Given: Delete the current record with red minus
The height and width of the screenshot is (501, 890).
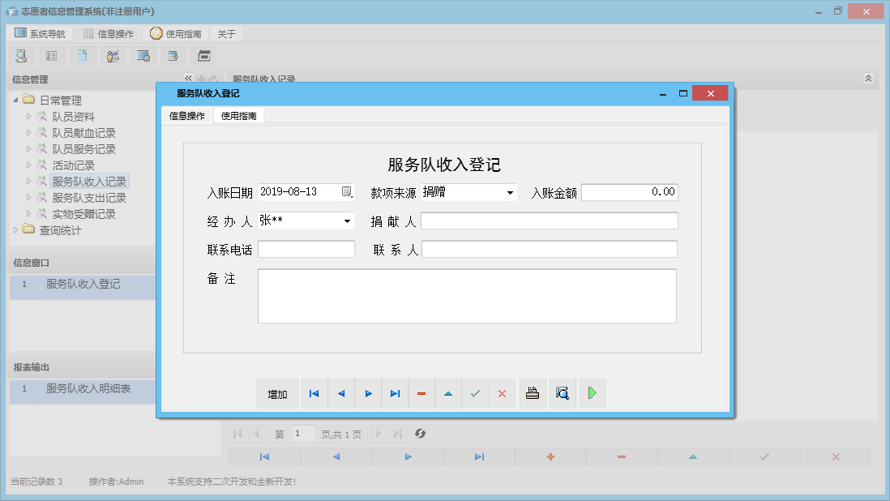Looking at the screenshot, I should 421,393.
